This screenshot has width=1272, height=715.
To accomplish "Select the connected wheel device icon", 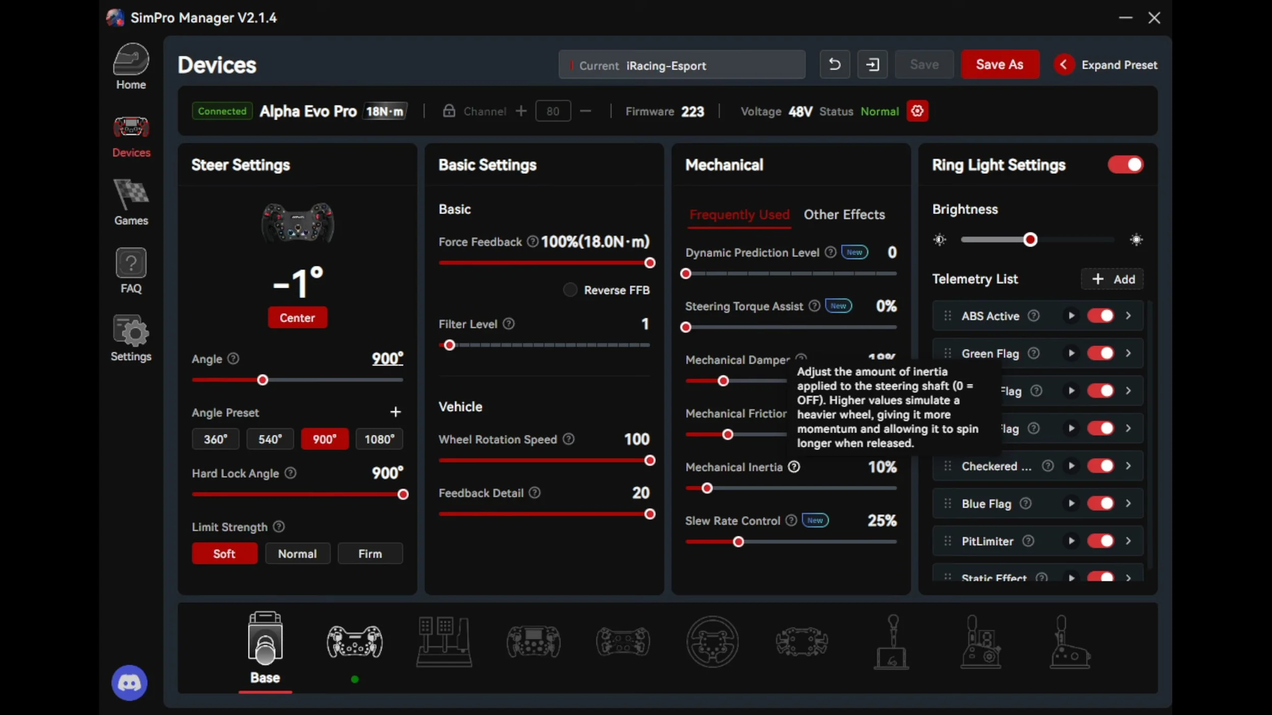I will [x=355, y=642].
